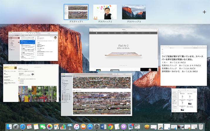The image size is (210, 131).
Task: Launch Launchpad rocket icon in Dock
Action: tap(16, 127)
